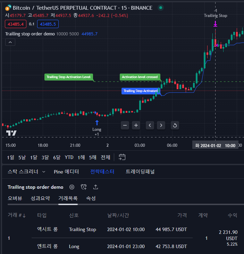Add alert with alarm clock icon
244x254 pixels.
point(84,187)
